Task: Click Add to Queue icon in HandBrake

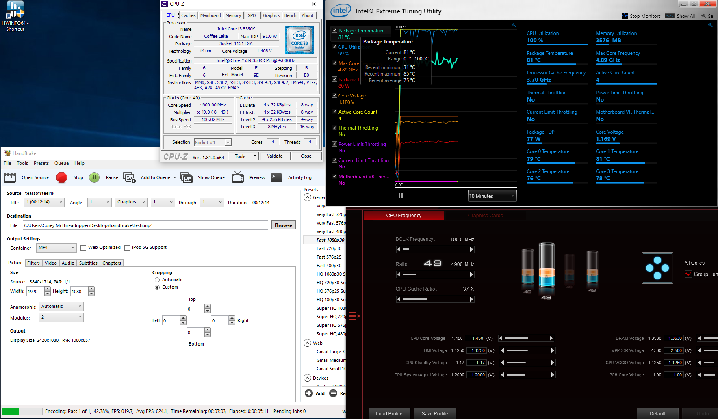Action: (129, 177)
